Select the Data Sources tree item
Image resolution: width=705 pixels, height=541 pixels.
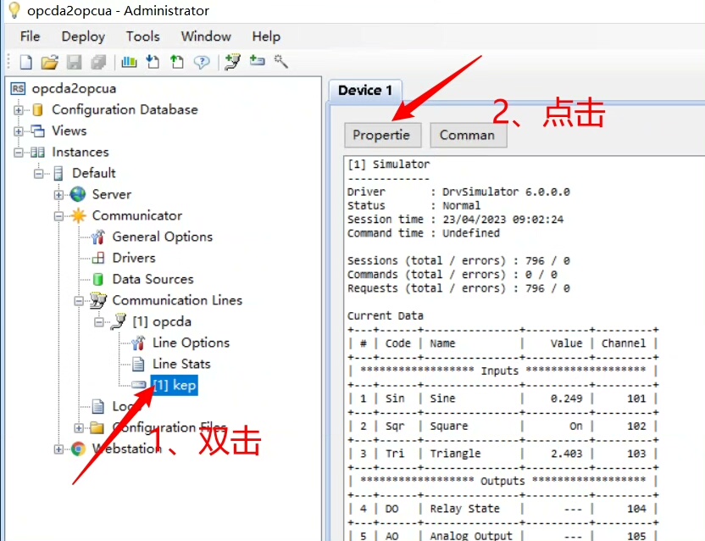click(x=153, y=279)
